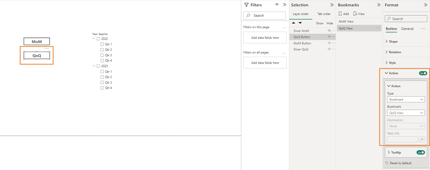Screen dimensions: 430x170
Task: Move layer down with the down arrow
Action: point(300,23)
